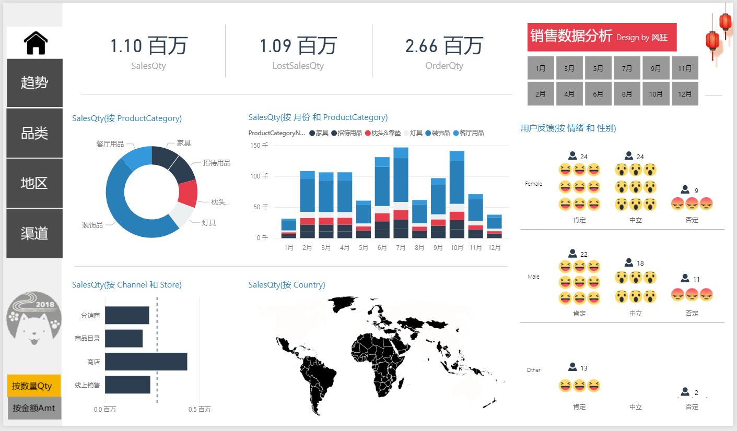Go to the 渠道 page
The height and width of the screenshot is (431, 737).
coord(34,233)
